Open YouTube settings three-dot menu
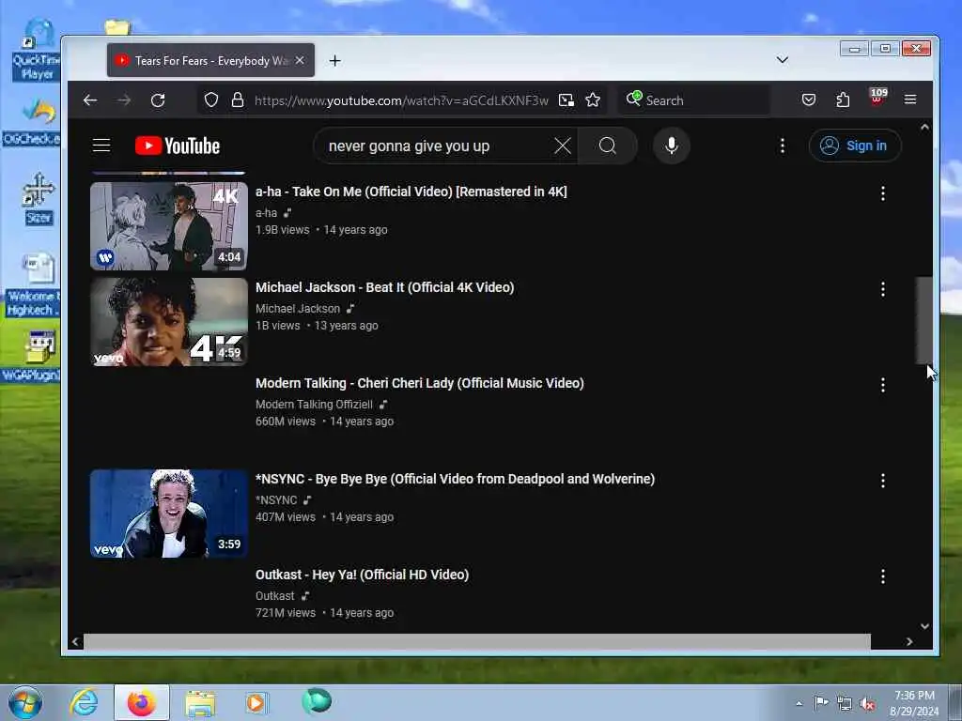 (782, 146)
